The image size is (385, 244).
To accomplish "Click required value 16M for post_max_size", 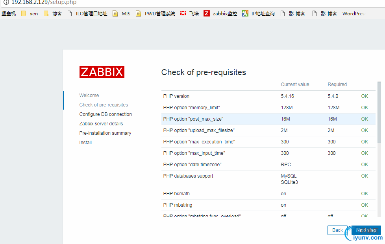I will coord(332,119).
